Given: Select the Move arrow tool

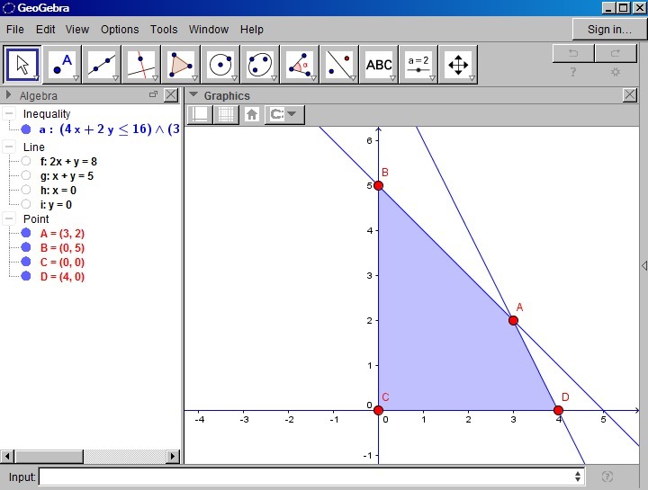Looking at the screenshot, I should point(22,65).
